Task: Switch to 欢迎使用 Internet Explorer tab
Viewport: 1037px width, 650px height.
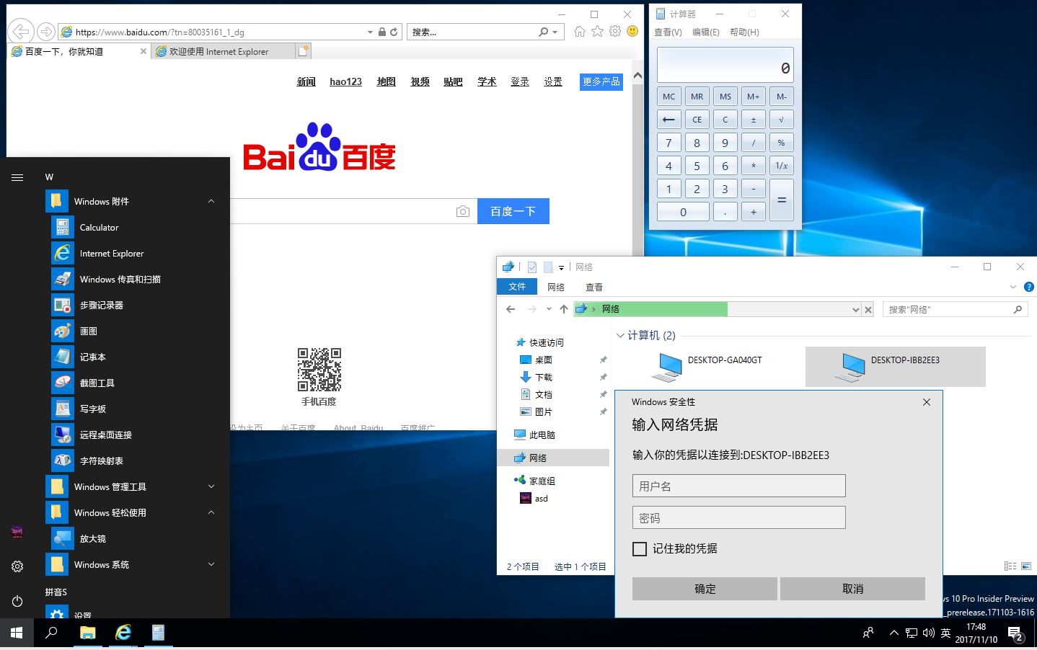Action: tap(223, 52)
